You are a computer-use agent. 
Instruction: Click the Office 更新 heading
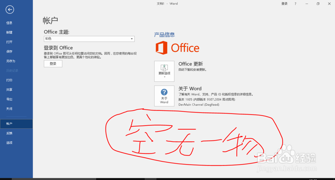pos(191,64)
